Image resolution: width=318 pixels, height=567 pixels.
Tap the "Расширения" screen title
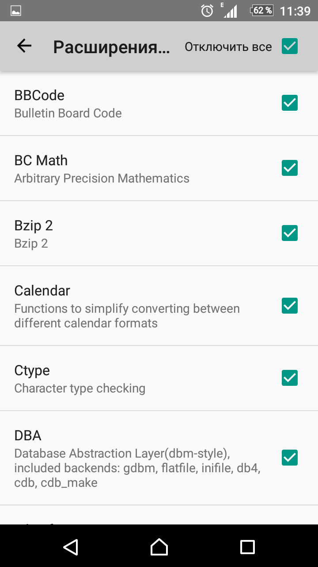pos(111,47)
